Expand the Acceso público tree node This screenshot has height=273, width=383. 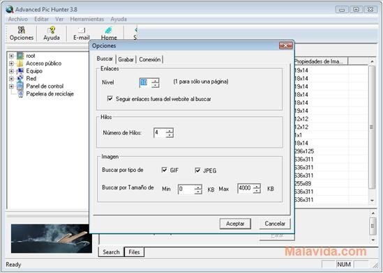coord(11,63)
